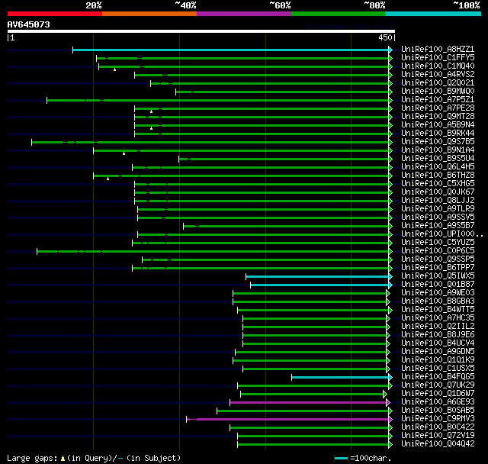Select the UniRef100_C1MQ40 label
This screenshot has height=464, width=488.
point(438,66)
